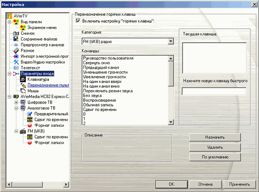
Task: Click the radio icon beside FM (УКВ)
Action: tap(23, 131)
